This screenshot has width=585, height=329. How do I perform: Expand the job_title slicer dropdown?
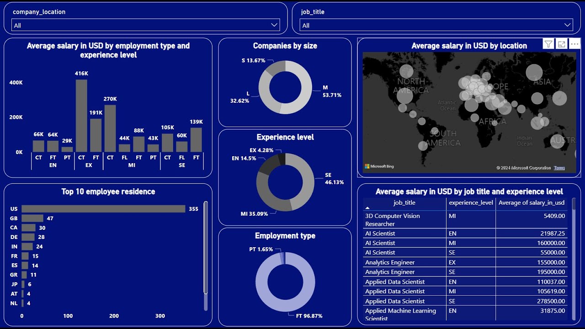click(x=568, y=25)
